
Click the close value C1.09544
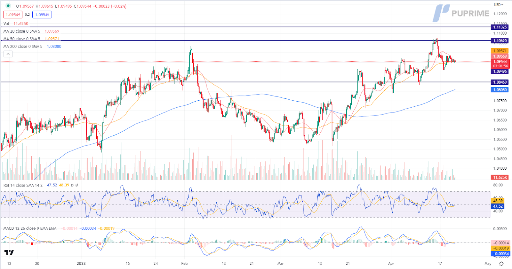(83, 6)
